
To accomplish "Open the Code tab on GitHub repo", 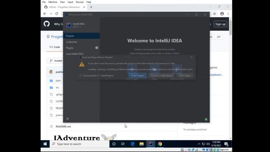I will (55, 47).
